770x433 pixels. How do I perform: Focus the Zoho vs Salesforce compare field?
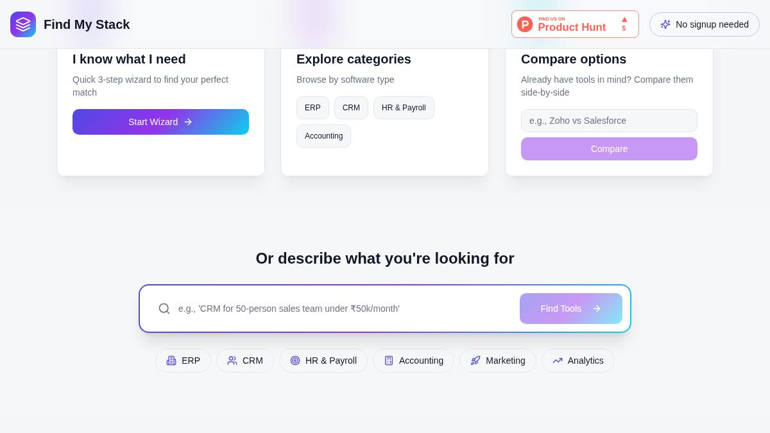[609, 121]
